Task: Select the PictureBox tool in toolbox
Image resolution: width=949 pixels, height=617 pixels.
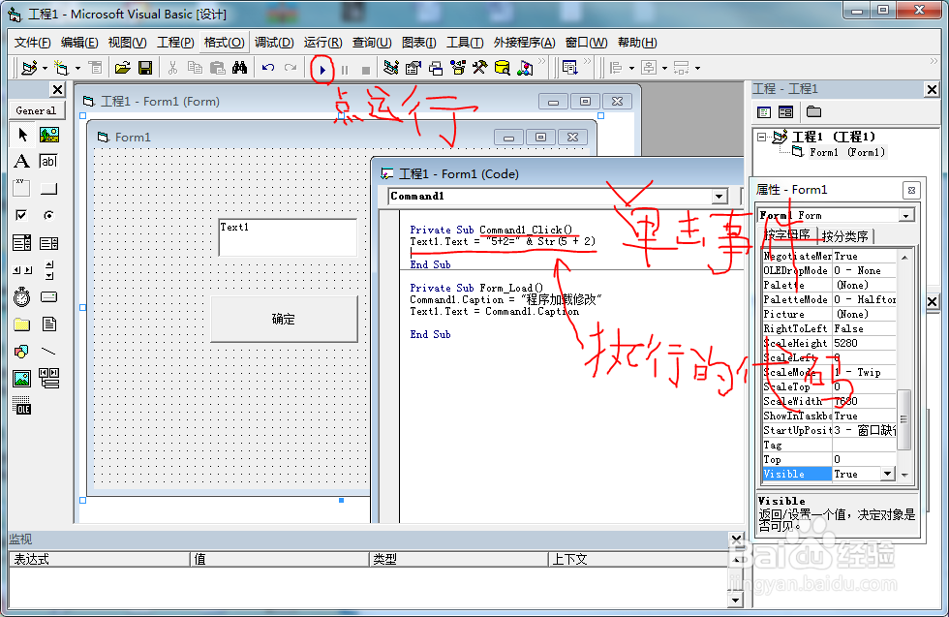Action: [49, 135]
